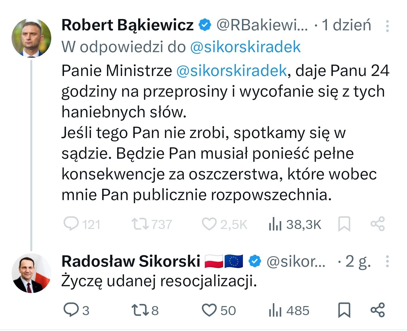Image resolution: width=407 pixels, height=331 pixels.
Task: Open the Robert Bąkiewicz display name
Action: 127,25
